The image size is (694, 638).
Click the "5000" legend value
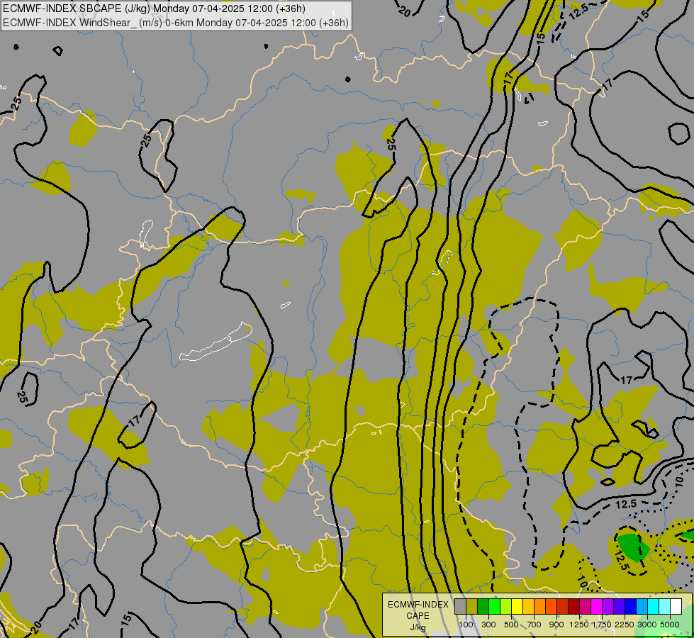pyautogui.click(x=670, y=625)
